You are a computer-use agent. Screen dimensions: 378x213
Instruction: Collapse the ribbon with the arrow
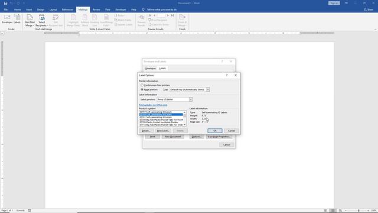click(x=375, y=30)
